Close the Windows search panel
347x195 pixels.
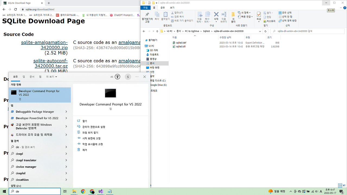tap(144, 77)
